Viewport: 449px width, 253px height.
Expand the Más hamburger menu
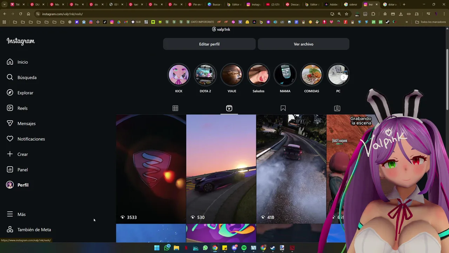[10, 214]
